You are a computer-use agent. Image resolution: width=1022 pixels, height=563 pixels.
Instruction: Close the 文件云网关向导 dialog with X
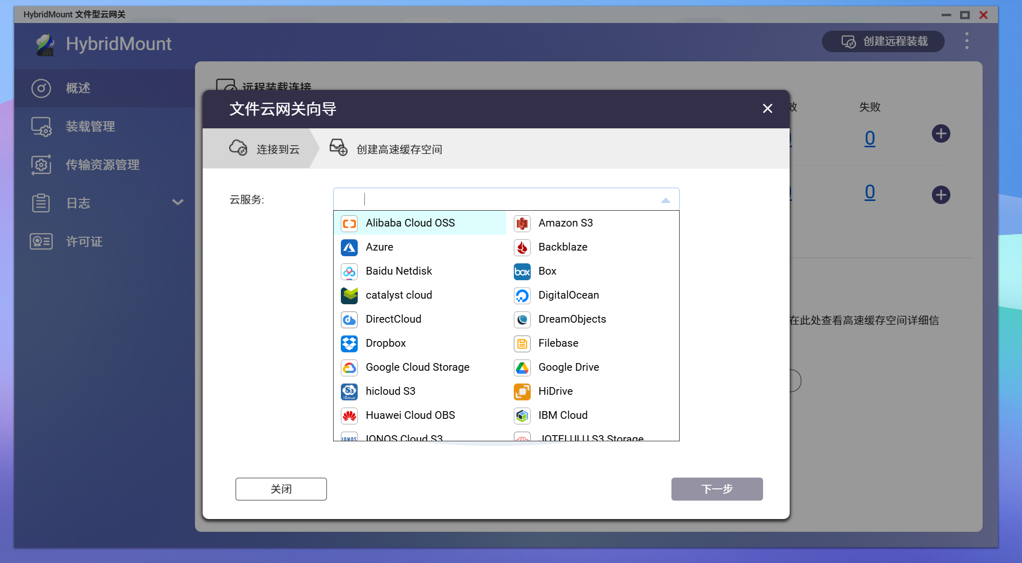click(767, 108)
